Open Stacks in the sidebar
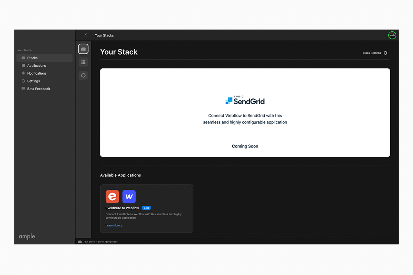413x275 pixels. [44, 58]
